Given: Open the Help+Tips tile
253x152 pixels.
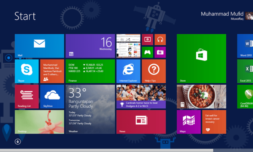Looking at the screenshot, I should click(154, 71).
